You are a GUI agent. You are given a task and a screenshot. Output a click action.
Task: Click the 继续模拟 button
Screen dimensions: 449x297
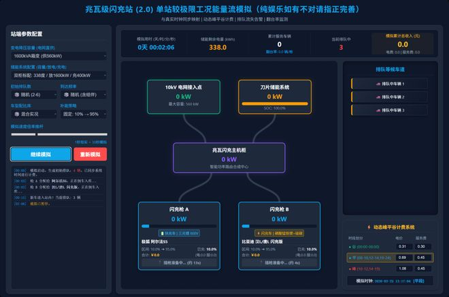click(41, 154)
